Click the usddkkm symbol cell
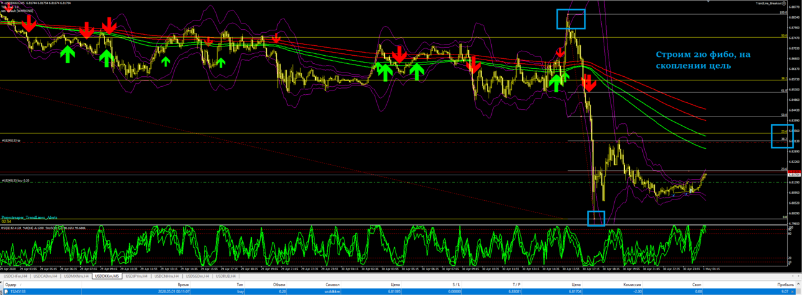Screen dimensions: 802x295 click(333, 291)
